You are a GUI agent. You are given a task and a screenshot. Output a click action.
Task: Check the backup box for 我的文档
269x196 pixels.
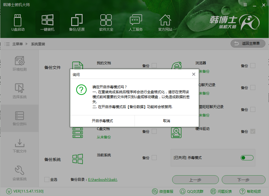click(154, 66)
